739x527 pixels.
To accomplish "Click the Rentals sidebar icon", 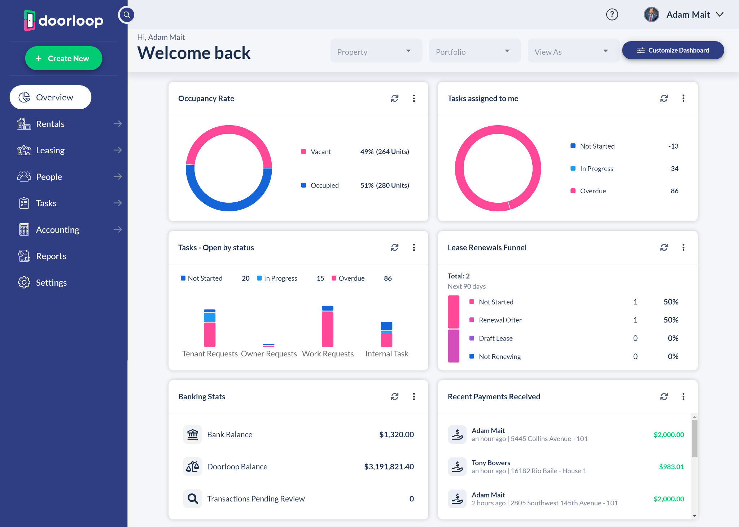I will pos(24,124).
